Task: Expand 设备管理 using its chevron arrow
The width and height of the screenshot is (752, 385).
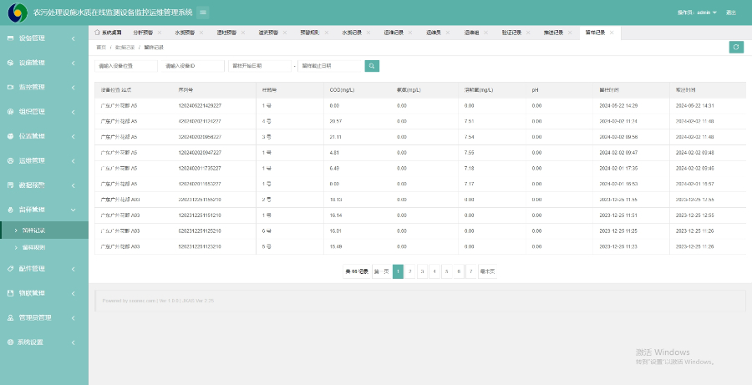Action: tap(74, 38)
